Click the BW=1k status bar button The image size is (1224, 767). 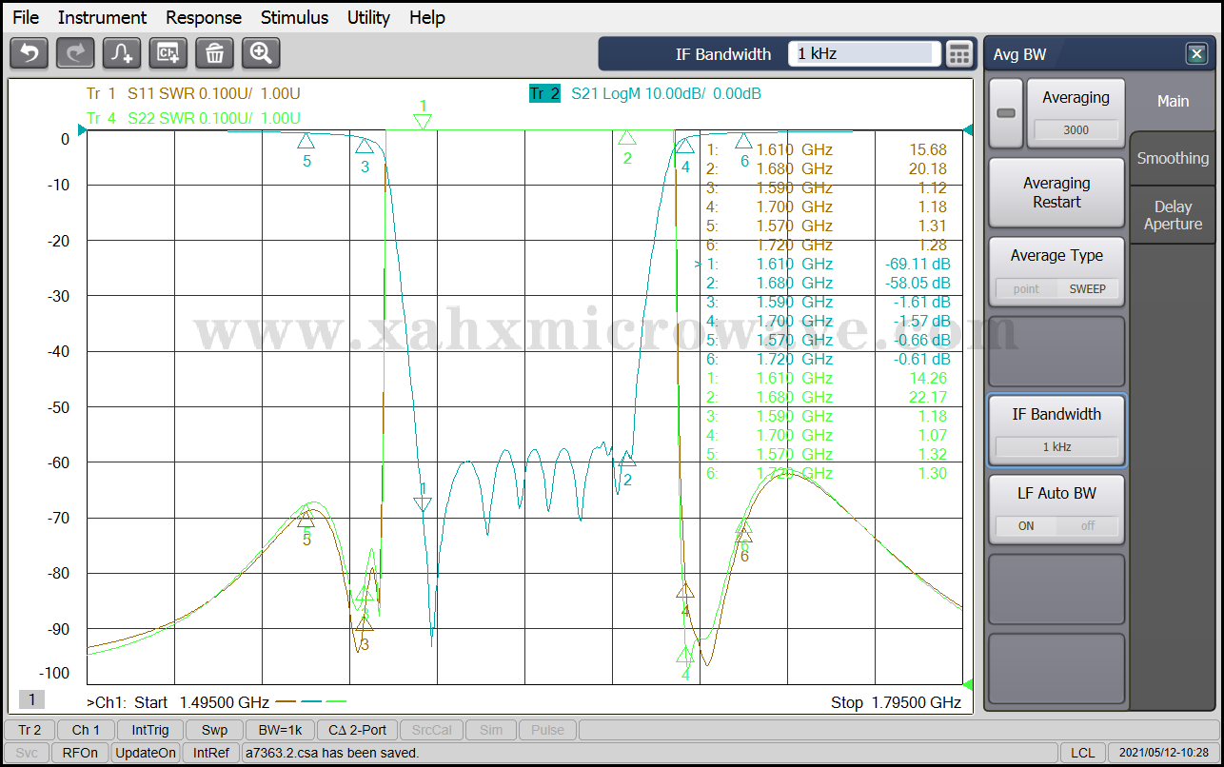pos(281,730)
